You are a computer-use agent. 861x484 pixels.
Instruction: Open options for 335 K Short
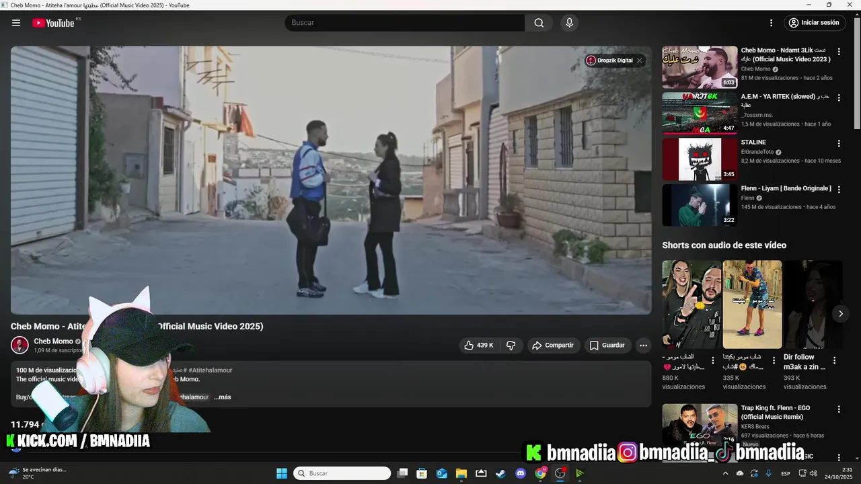pyautogui.click(x=774, y=361)
